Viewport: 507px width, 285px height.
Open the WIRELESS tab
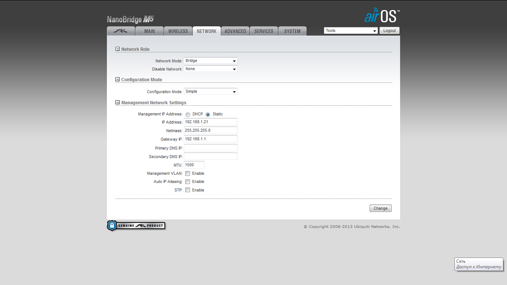(178, 31)
